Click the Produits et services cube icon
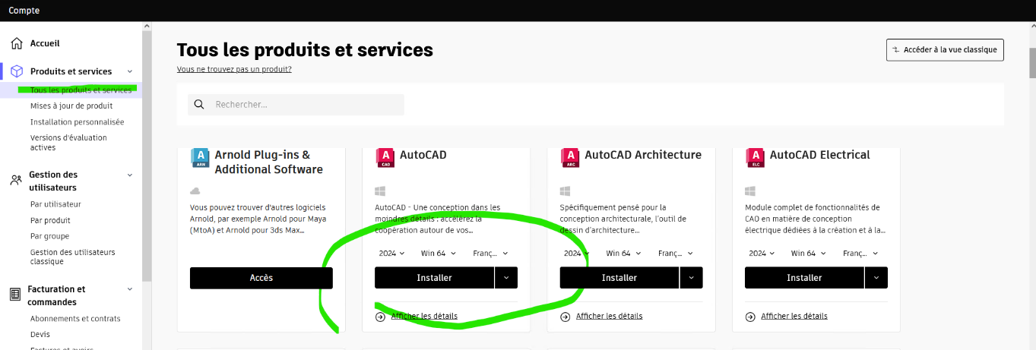 (x=17, y=71)
